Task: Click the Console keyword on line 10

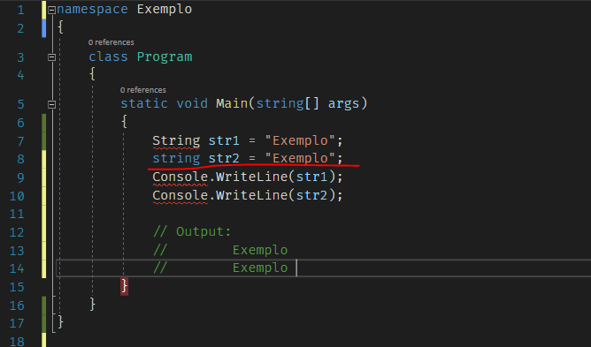Action: click(x=180, y=195)
